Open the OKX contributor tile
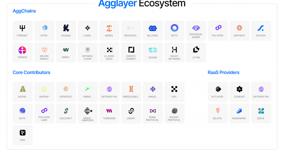This screenshot has height=150, width=284. point(174,92)
